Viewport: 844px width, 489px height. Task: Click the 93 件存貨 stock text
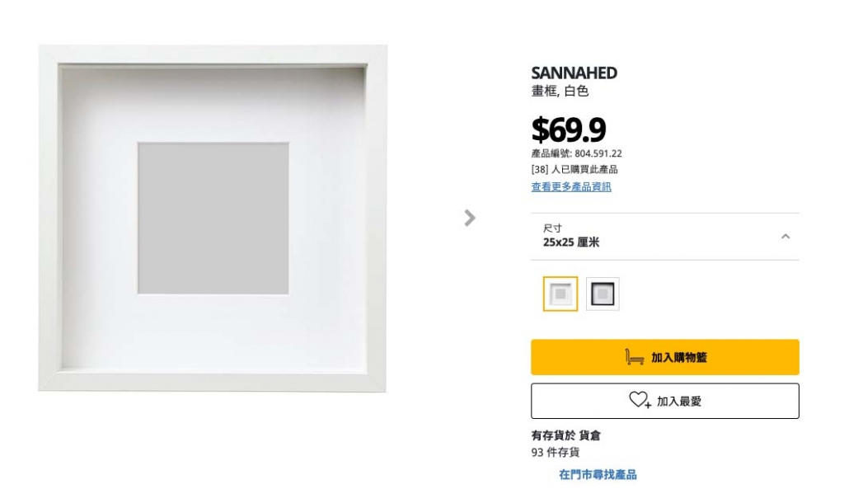pyautogui.click(x=555, y=453)
